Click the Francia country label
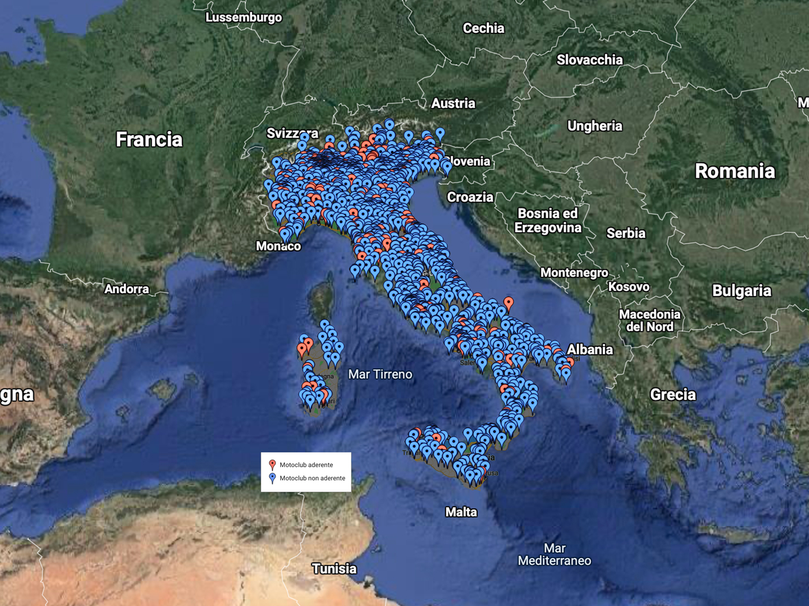809x606 pixels. pyautogui.click(x=149, y=140)
